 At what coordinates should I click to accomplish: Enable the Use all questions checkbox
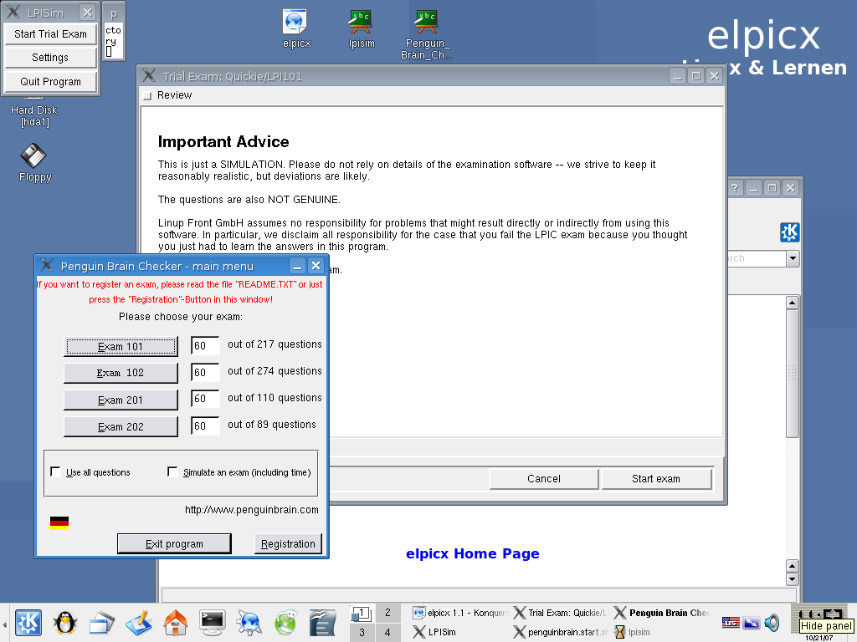point(55,471)
